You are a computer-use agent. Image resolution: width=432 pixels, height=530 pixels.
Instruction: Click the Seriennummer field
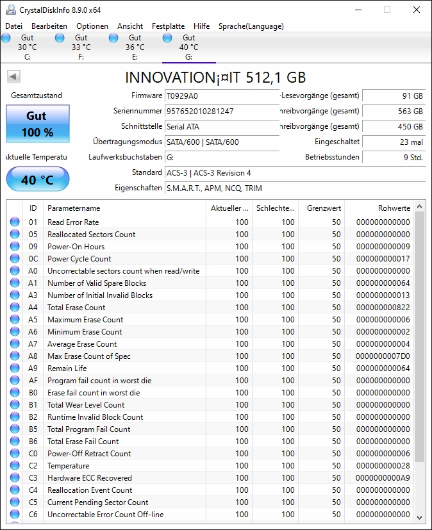[222, 111]
